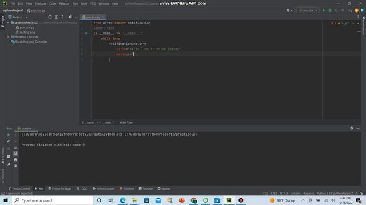Viewport: 366px width, 205px height.
Task: Click Search Everywhere magnifier icon
Action: coord(350,10)
